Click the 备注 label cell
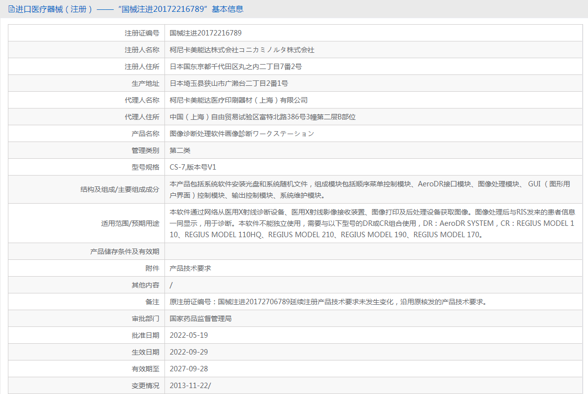588x394 pixels. click(x=87, y=302)
